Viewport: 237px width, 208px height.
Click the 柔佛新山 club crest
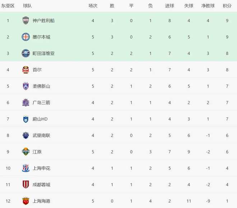[25, 86]
